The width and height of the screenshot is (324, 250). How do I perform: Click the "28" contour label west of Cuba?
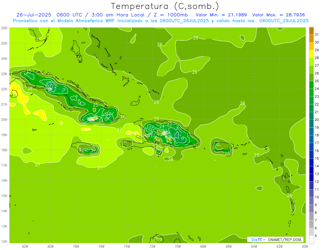[13, 93]
